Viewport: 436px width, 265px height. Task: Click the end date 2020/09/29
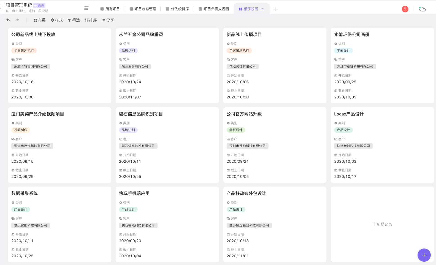(x=22, y=176)
